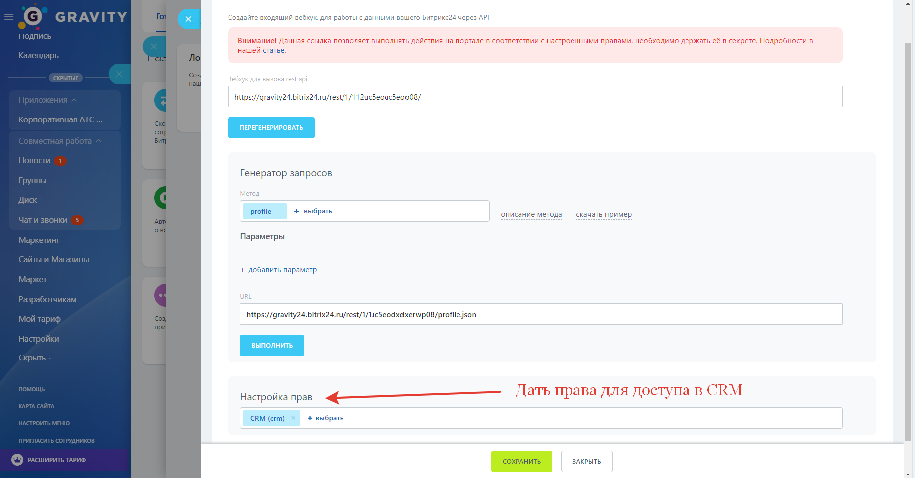
Task: Click выбрать in Настройка прав field
Action: point(326,418)
